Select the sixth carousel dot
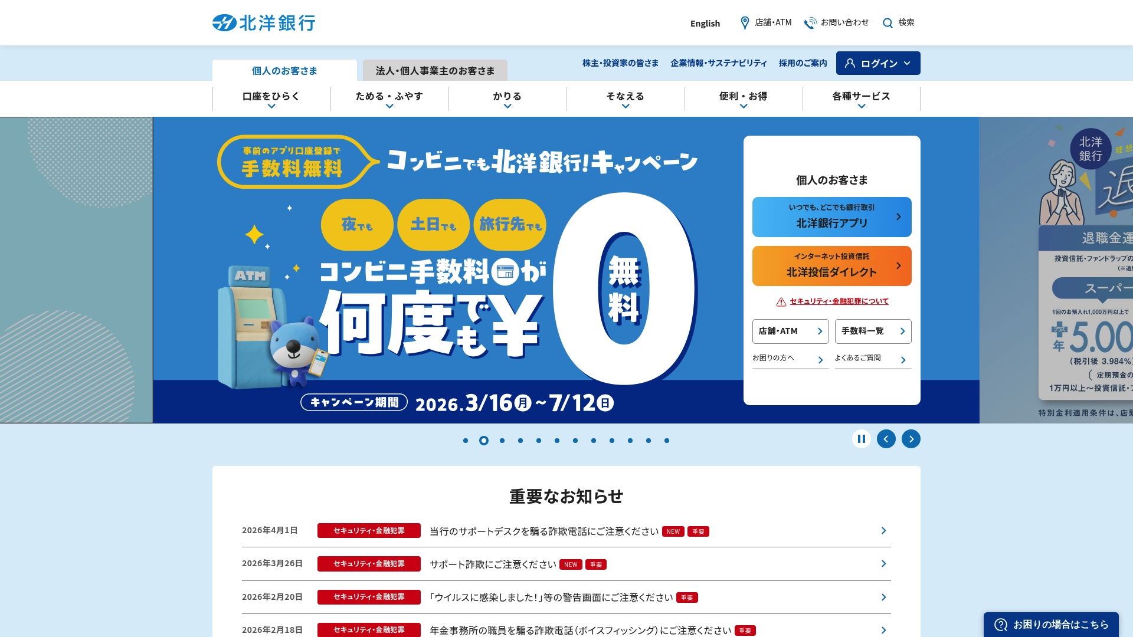1133x637 pixels. pyautogui.click(x=557, y=441)
